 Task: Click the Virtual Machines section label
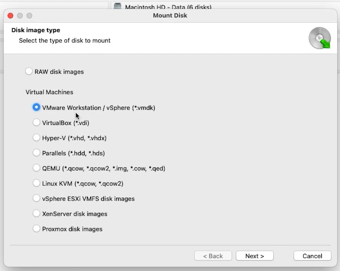(49, 92)
